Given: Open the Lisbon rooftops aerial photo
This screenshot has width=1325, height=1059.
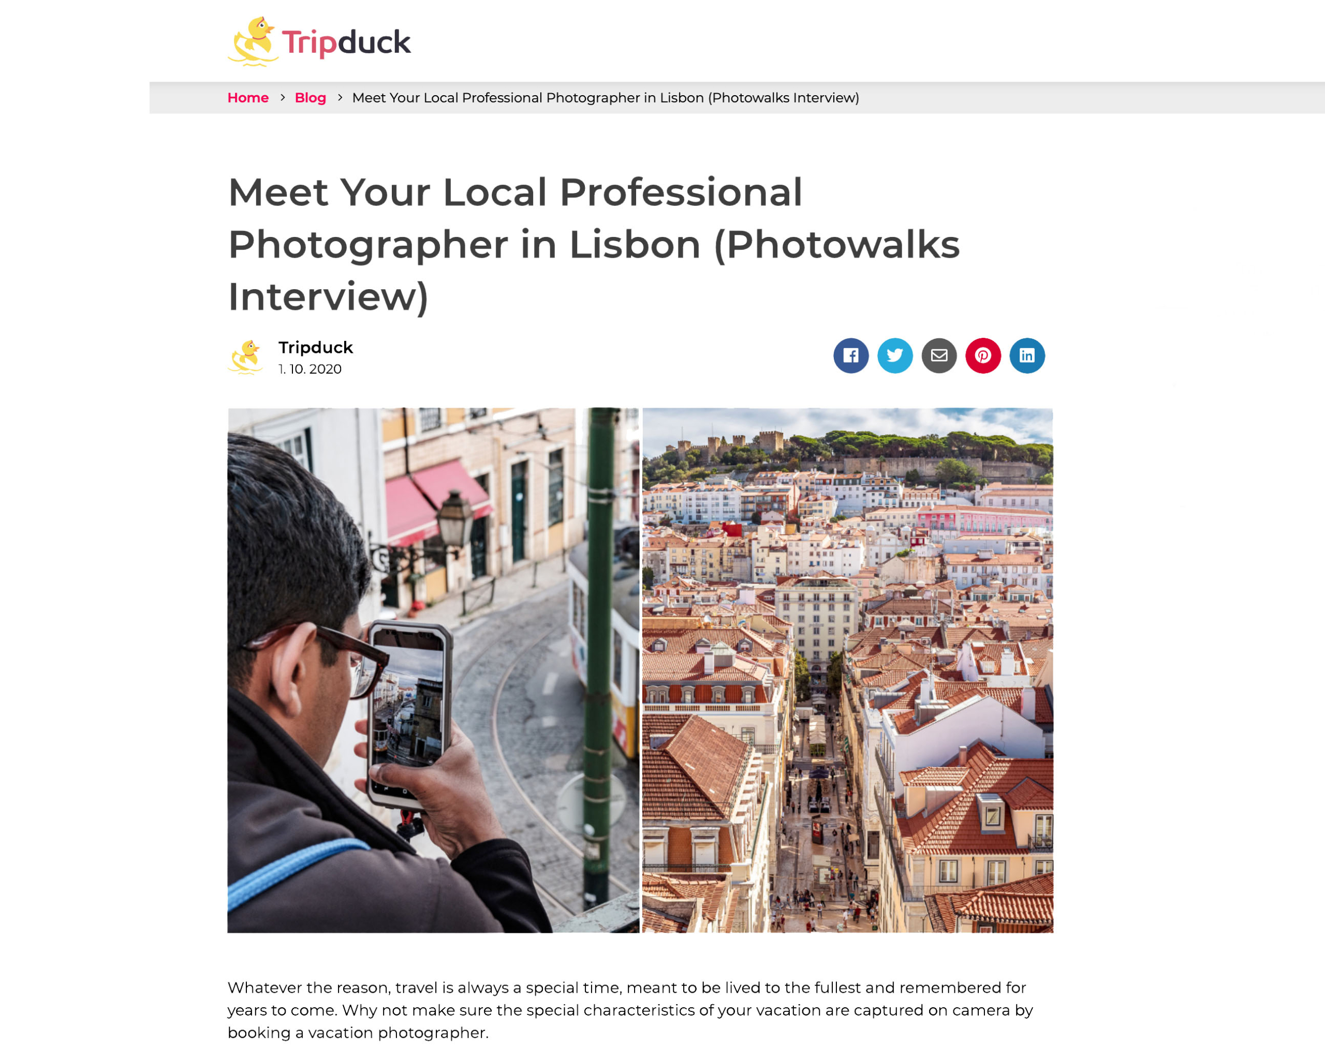Looking at the screenshot, I should [847, 670].
